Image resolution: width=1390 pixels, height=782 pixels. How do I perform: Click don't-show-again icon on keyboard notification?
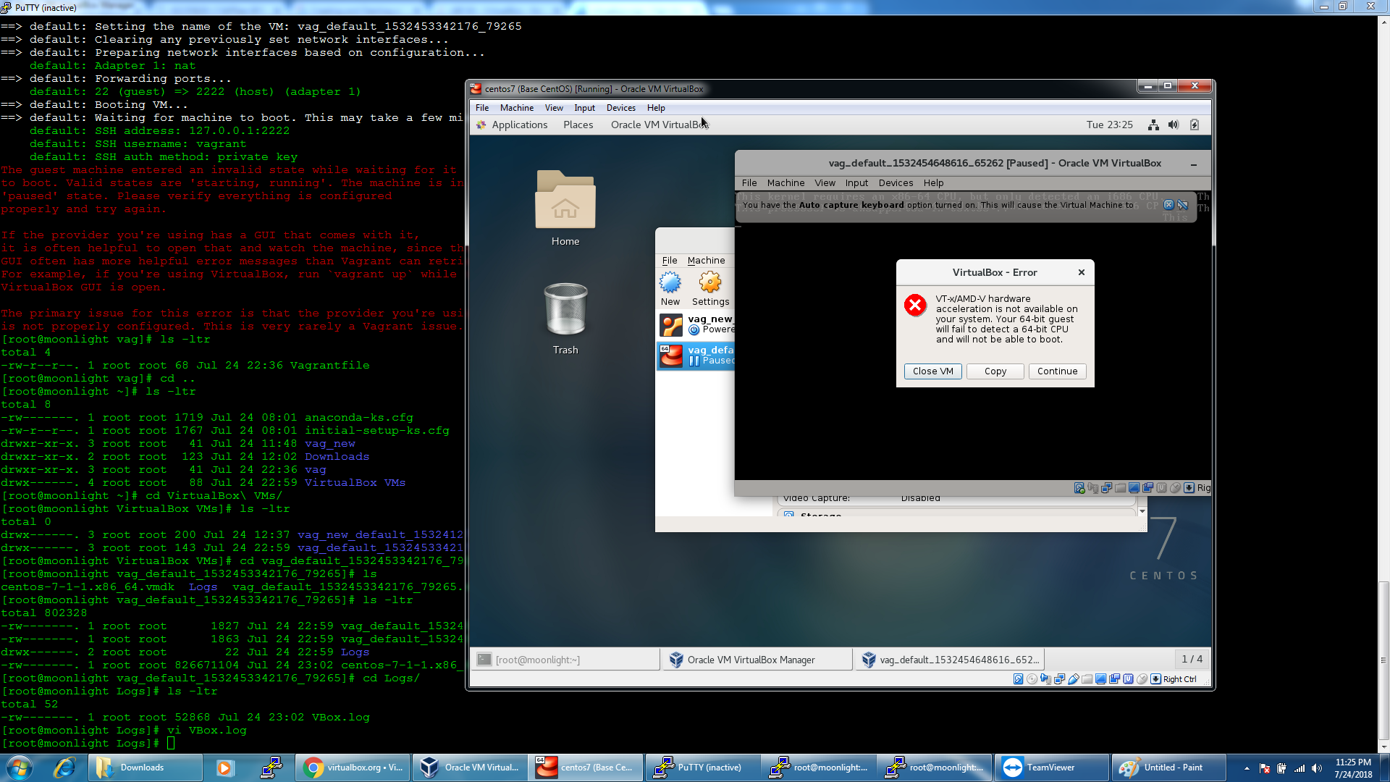point(1183,205)
